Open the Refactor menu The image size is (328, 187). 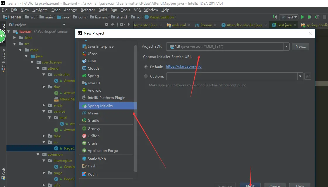[x=88, y=10]
